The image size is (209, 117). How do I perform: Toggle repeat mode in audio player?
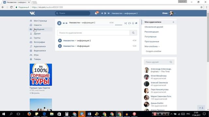[129, 23]
